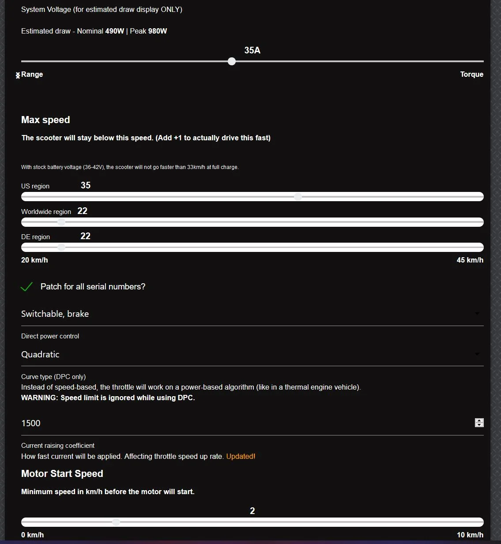Image resolution: width=501 pixels, height=544 pixels.
Task: Click the "20 km/h" minimum speed label
Action: 34,260
